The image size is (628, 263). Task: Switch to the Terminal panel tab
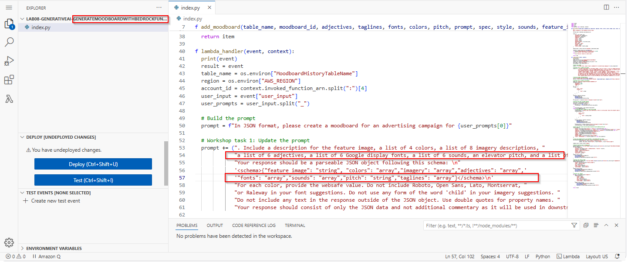pos(295,226)
